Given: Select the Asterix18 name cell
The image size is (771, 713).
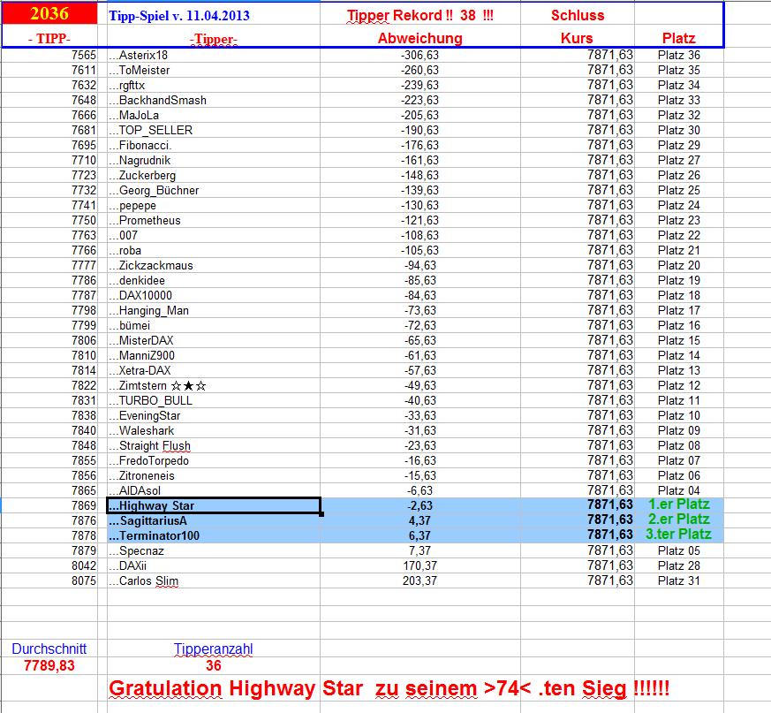Looking at the screenshot, I should (214, 55).
